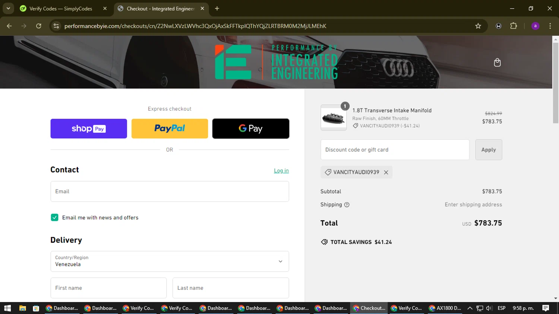Go back to the previous page

point(9,26)
